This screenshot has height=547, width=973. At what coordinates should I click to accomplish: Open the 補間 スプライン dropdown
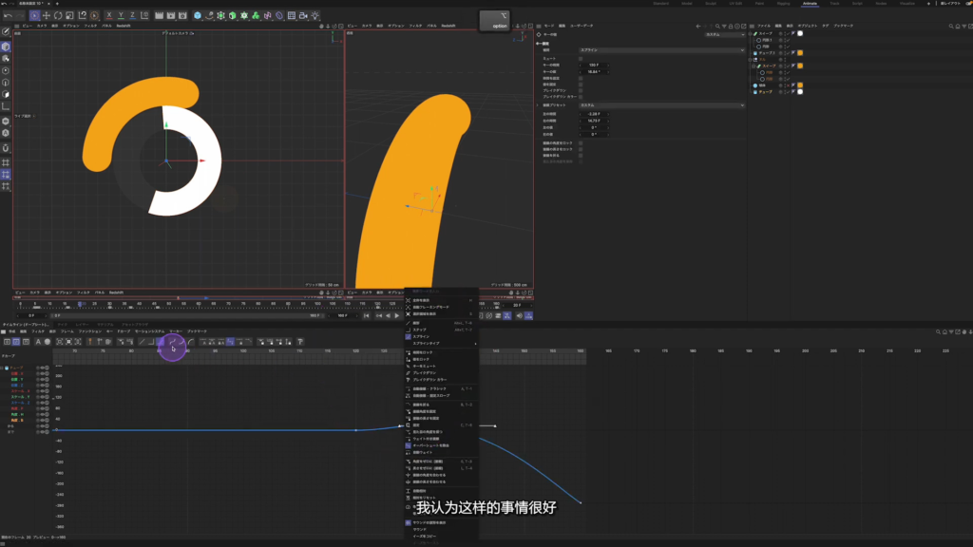(x=661, y=49)
